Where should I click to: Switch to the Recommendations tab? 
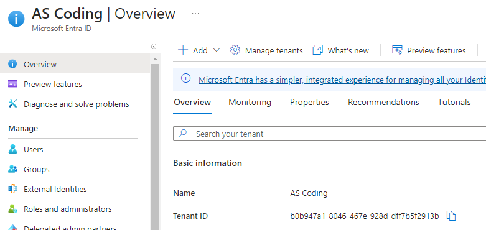(x=383, y=102)
